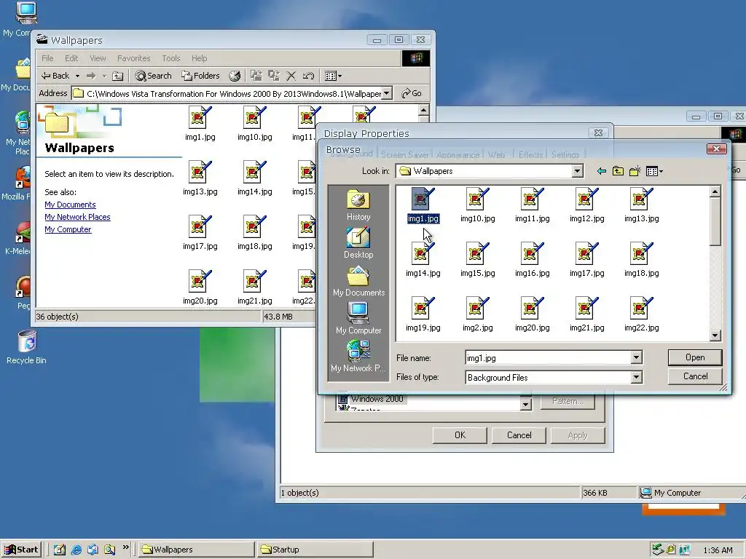Click the 1:36 AM system clock
Viewport: 746px width, 559px height.
pyautogui.click(x=718, y=550)
